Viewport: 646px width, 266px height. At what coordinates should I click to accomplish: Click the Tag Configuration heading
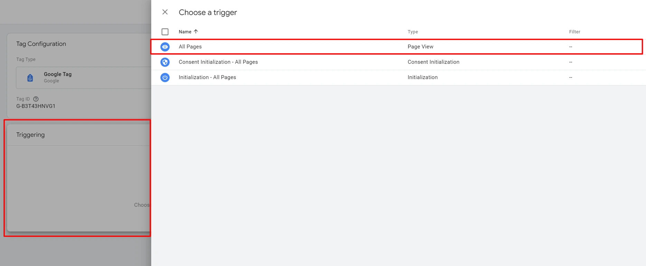pos(41,44)
